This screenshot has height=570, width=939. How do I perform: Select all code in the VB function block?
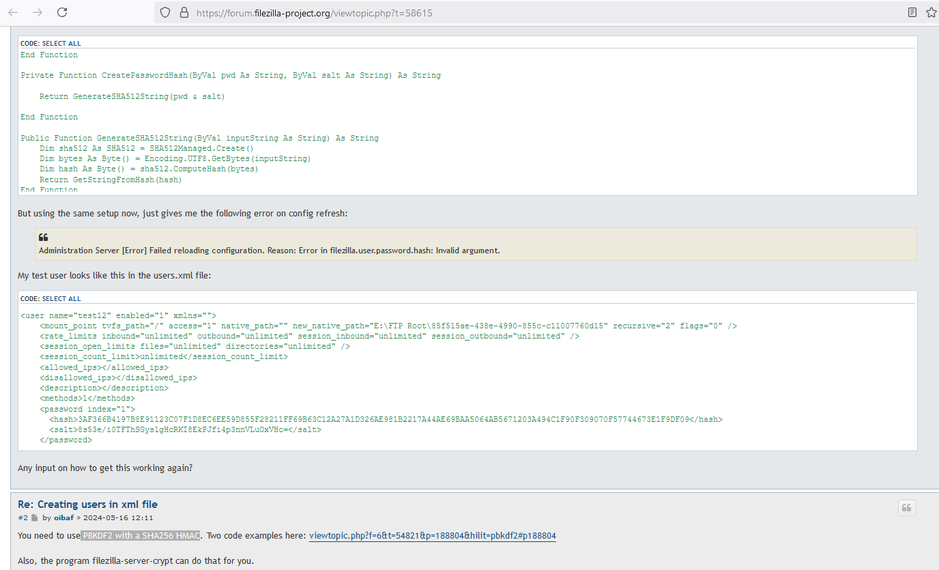click(x=61, y=43)
